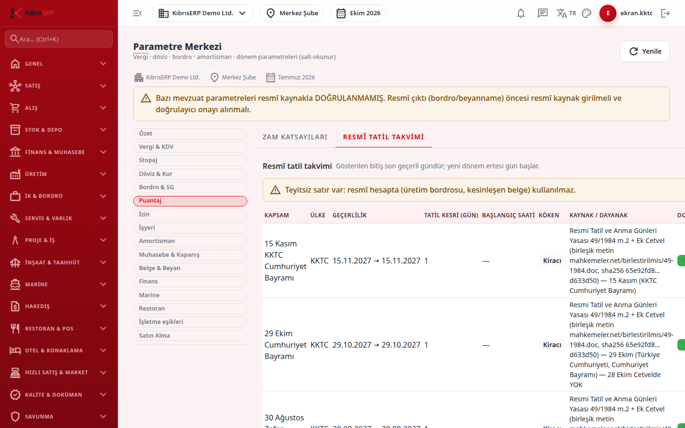Click the SERVİS & VARLIK wrench icon
Viewport: 685px width, 428px height.
(x=15, y=218)
